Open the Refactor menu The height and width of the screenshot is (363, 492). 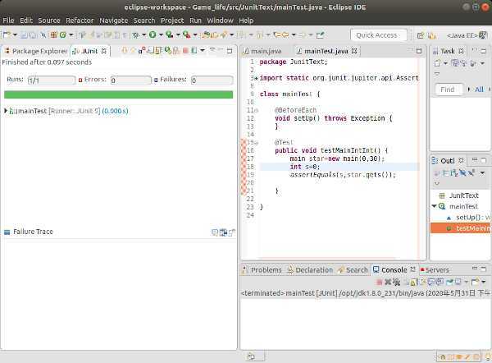(x=80, y=20)
